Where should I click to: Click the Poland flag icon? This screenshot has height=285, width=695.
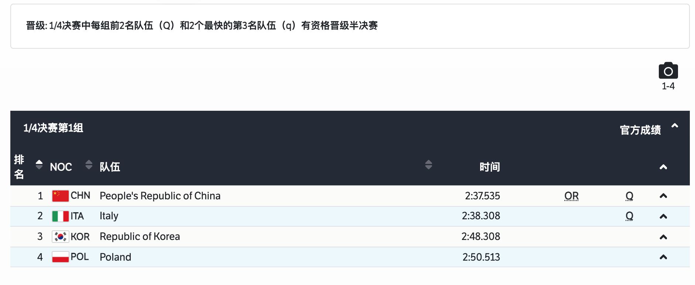60,257
